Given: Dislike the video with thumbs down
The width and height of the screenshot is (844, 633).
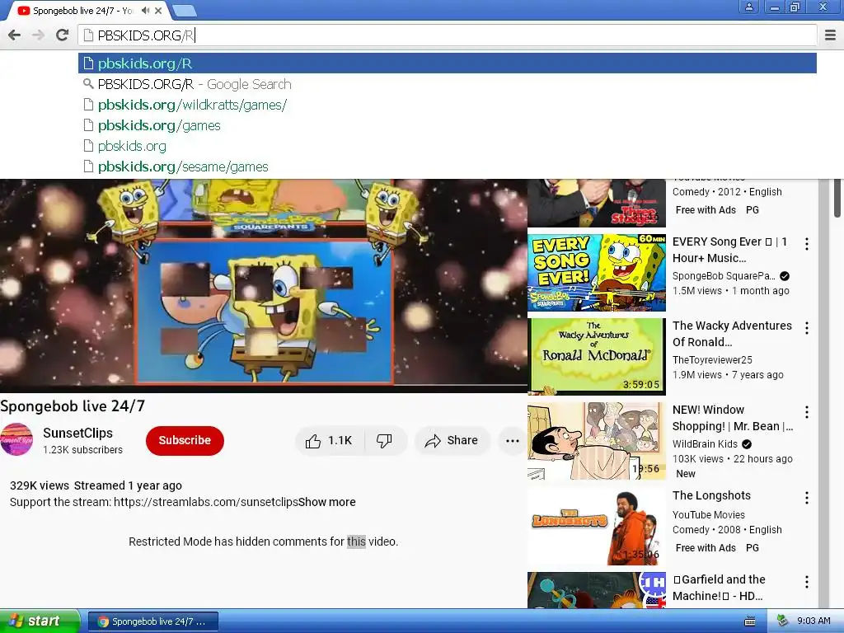Looking at the screenshot, I should pos(384,441).
